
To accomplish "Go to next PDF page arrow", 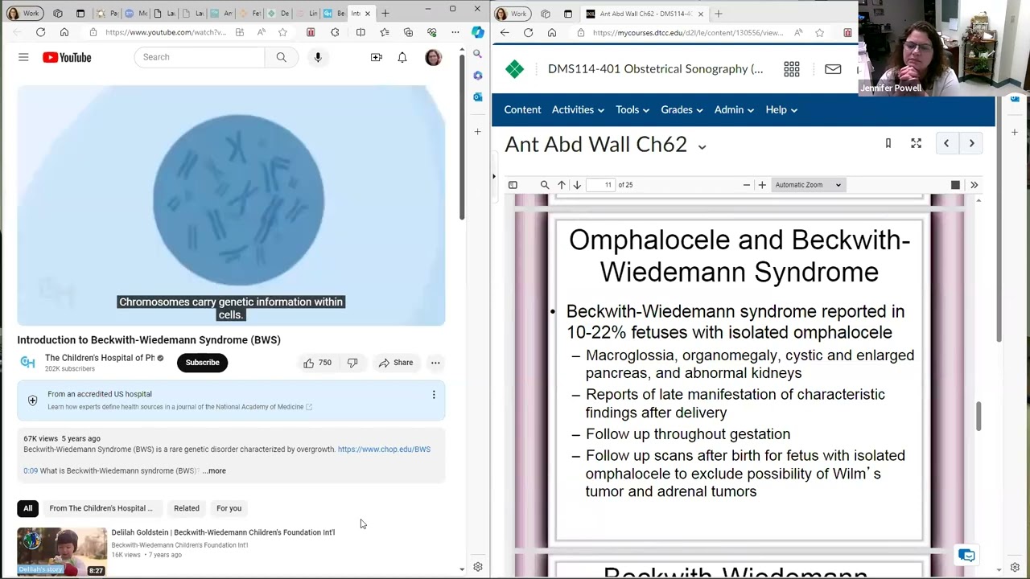I will 577,185.
